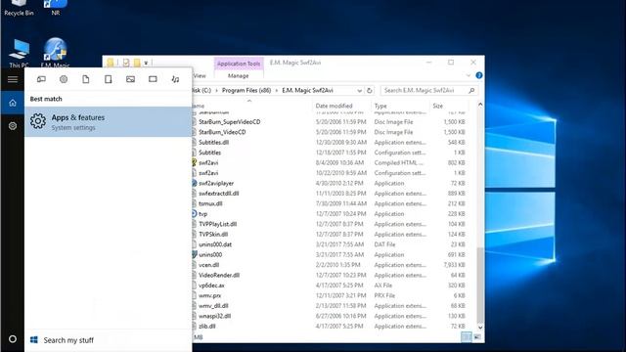Select the wnaspi32.dll file

point(215,316)
